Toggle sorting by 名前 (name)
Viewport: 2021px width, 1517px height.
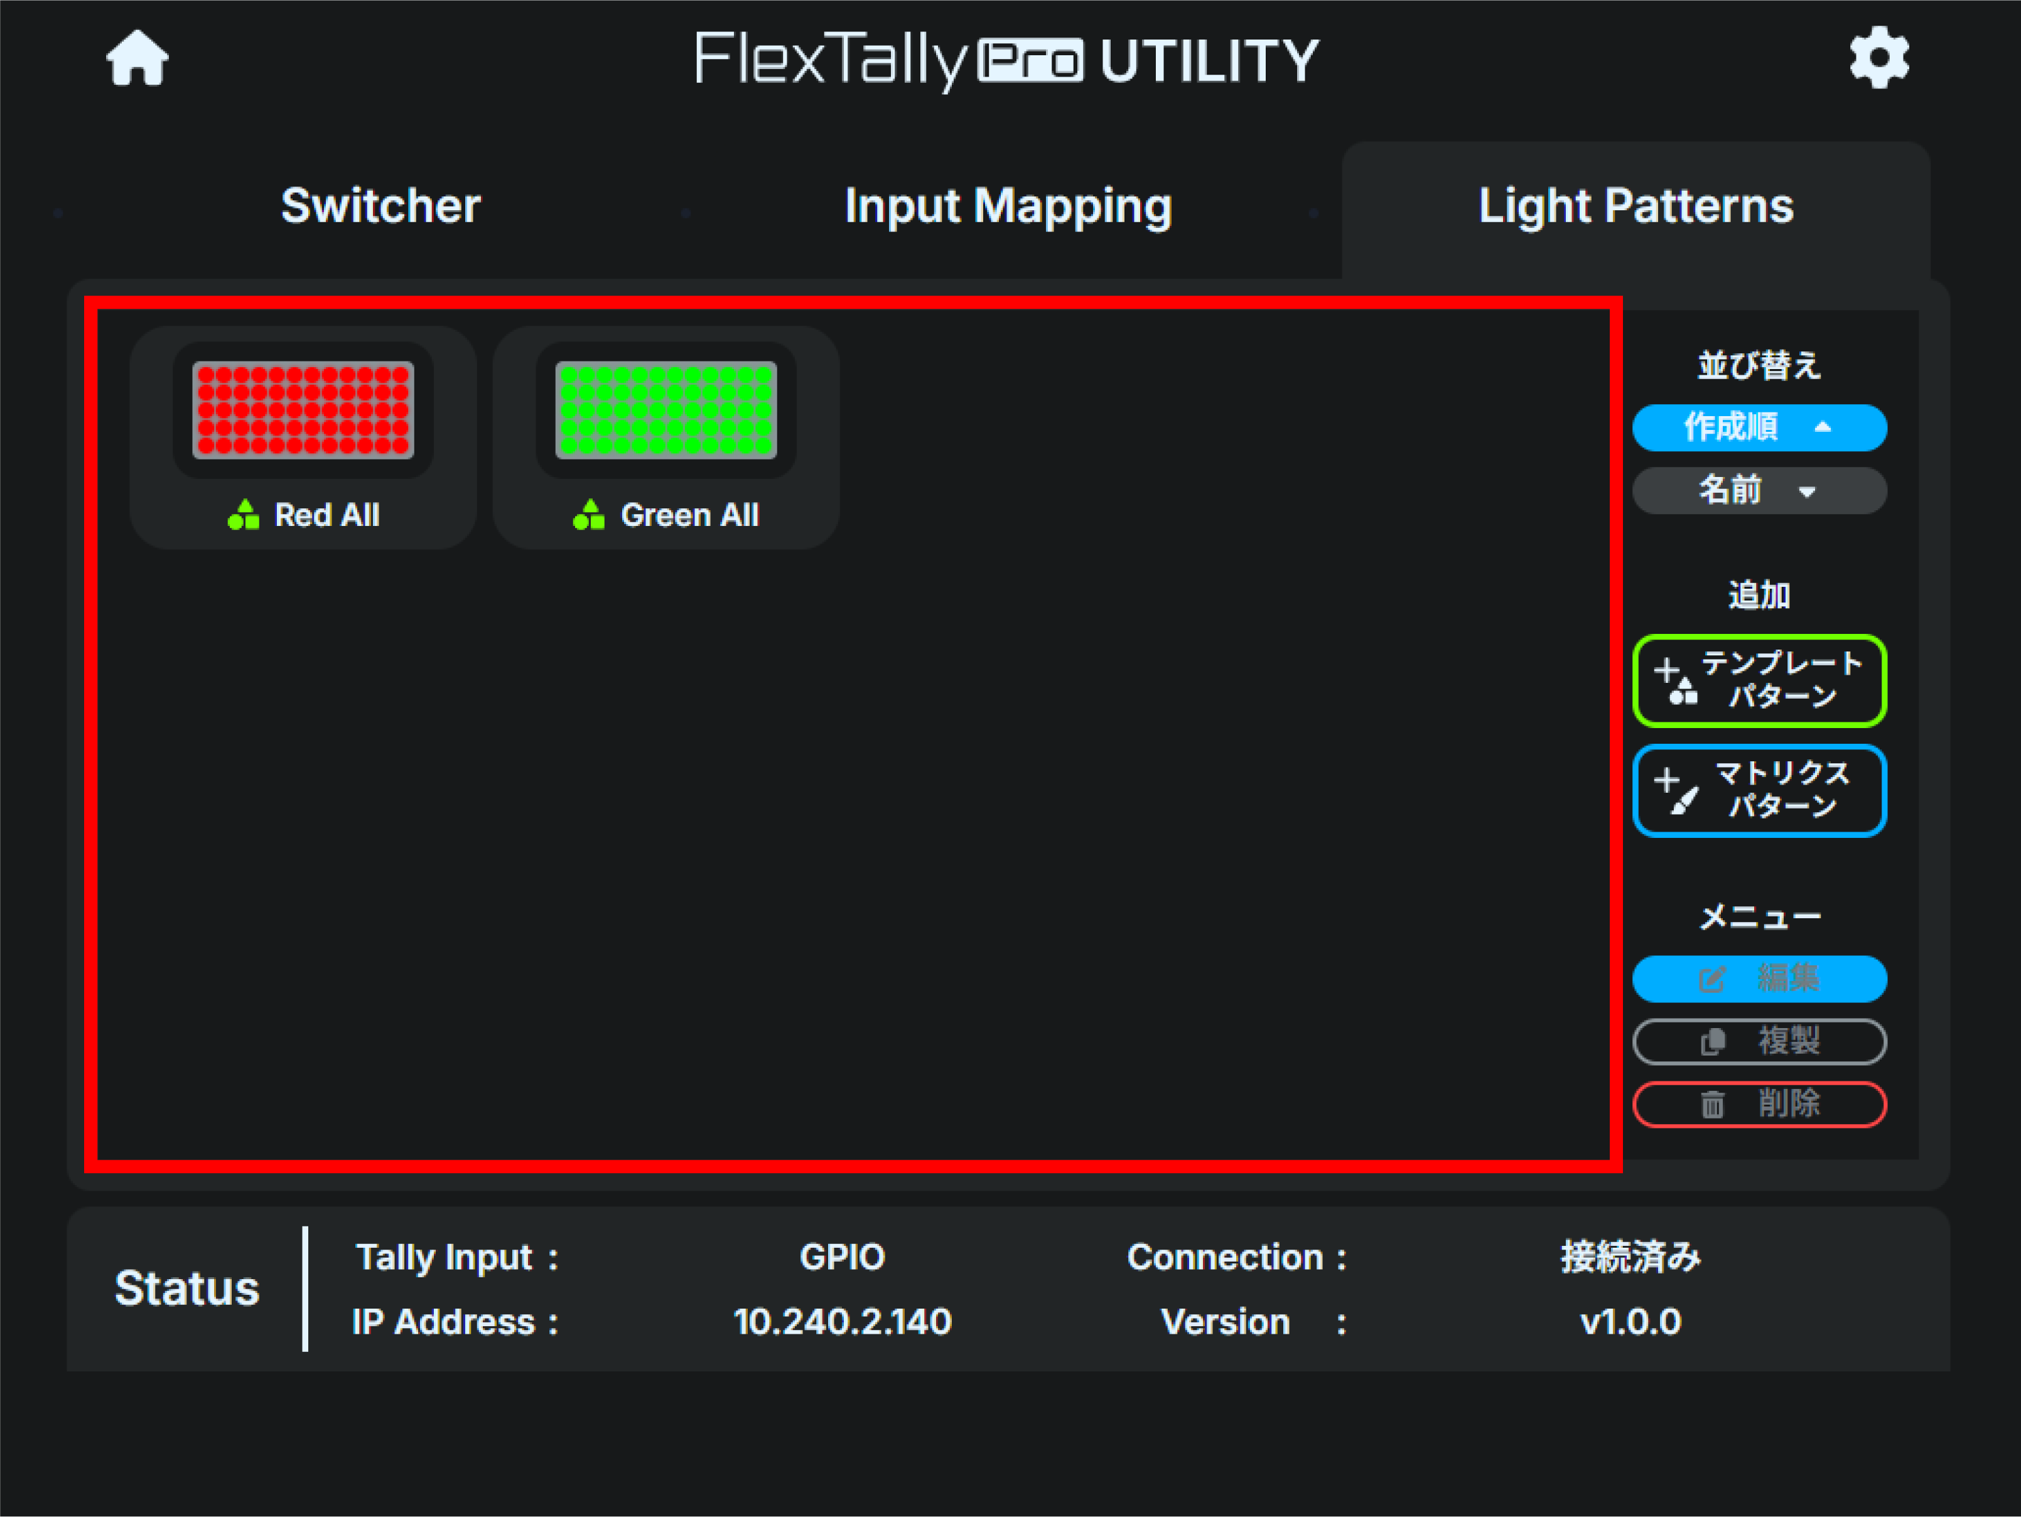click(1730, 490)
